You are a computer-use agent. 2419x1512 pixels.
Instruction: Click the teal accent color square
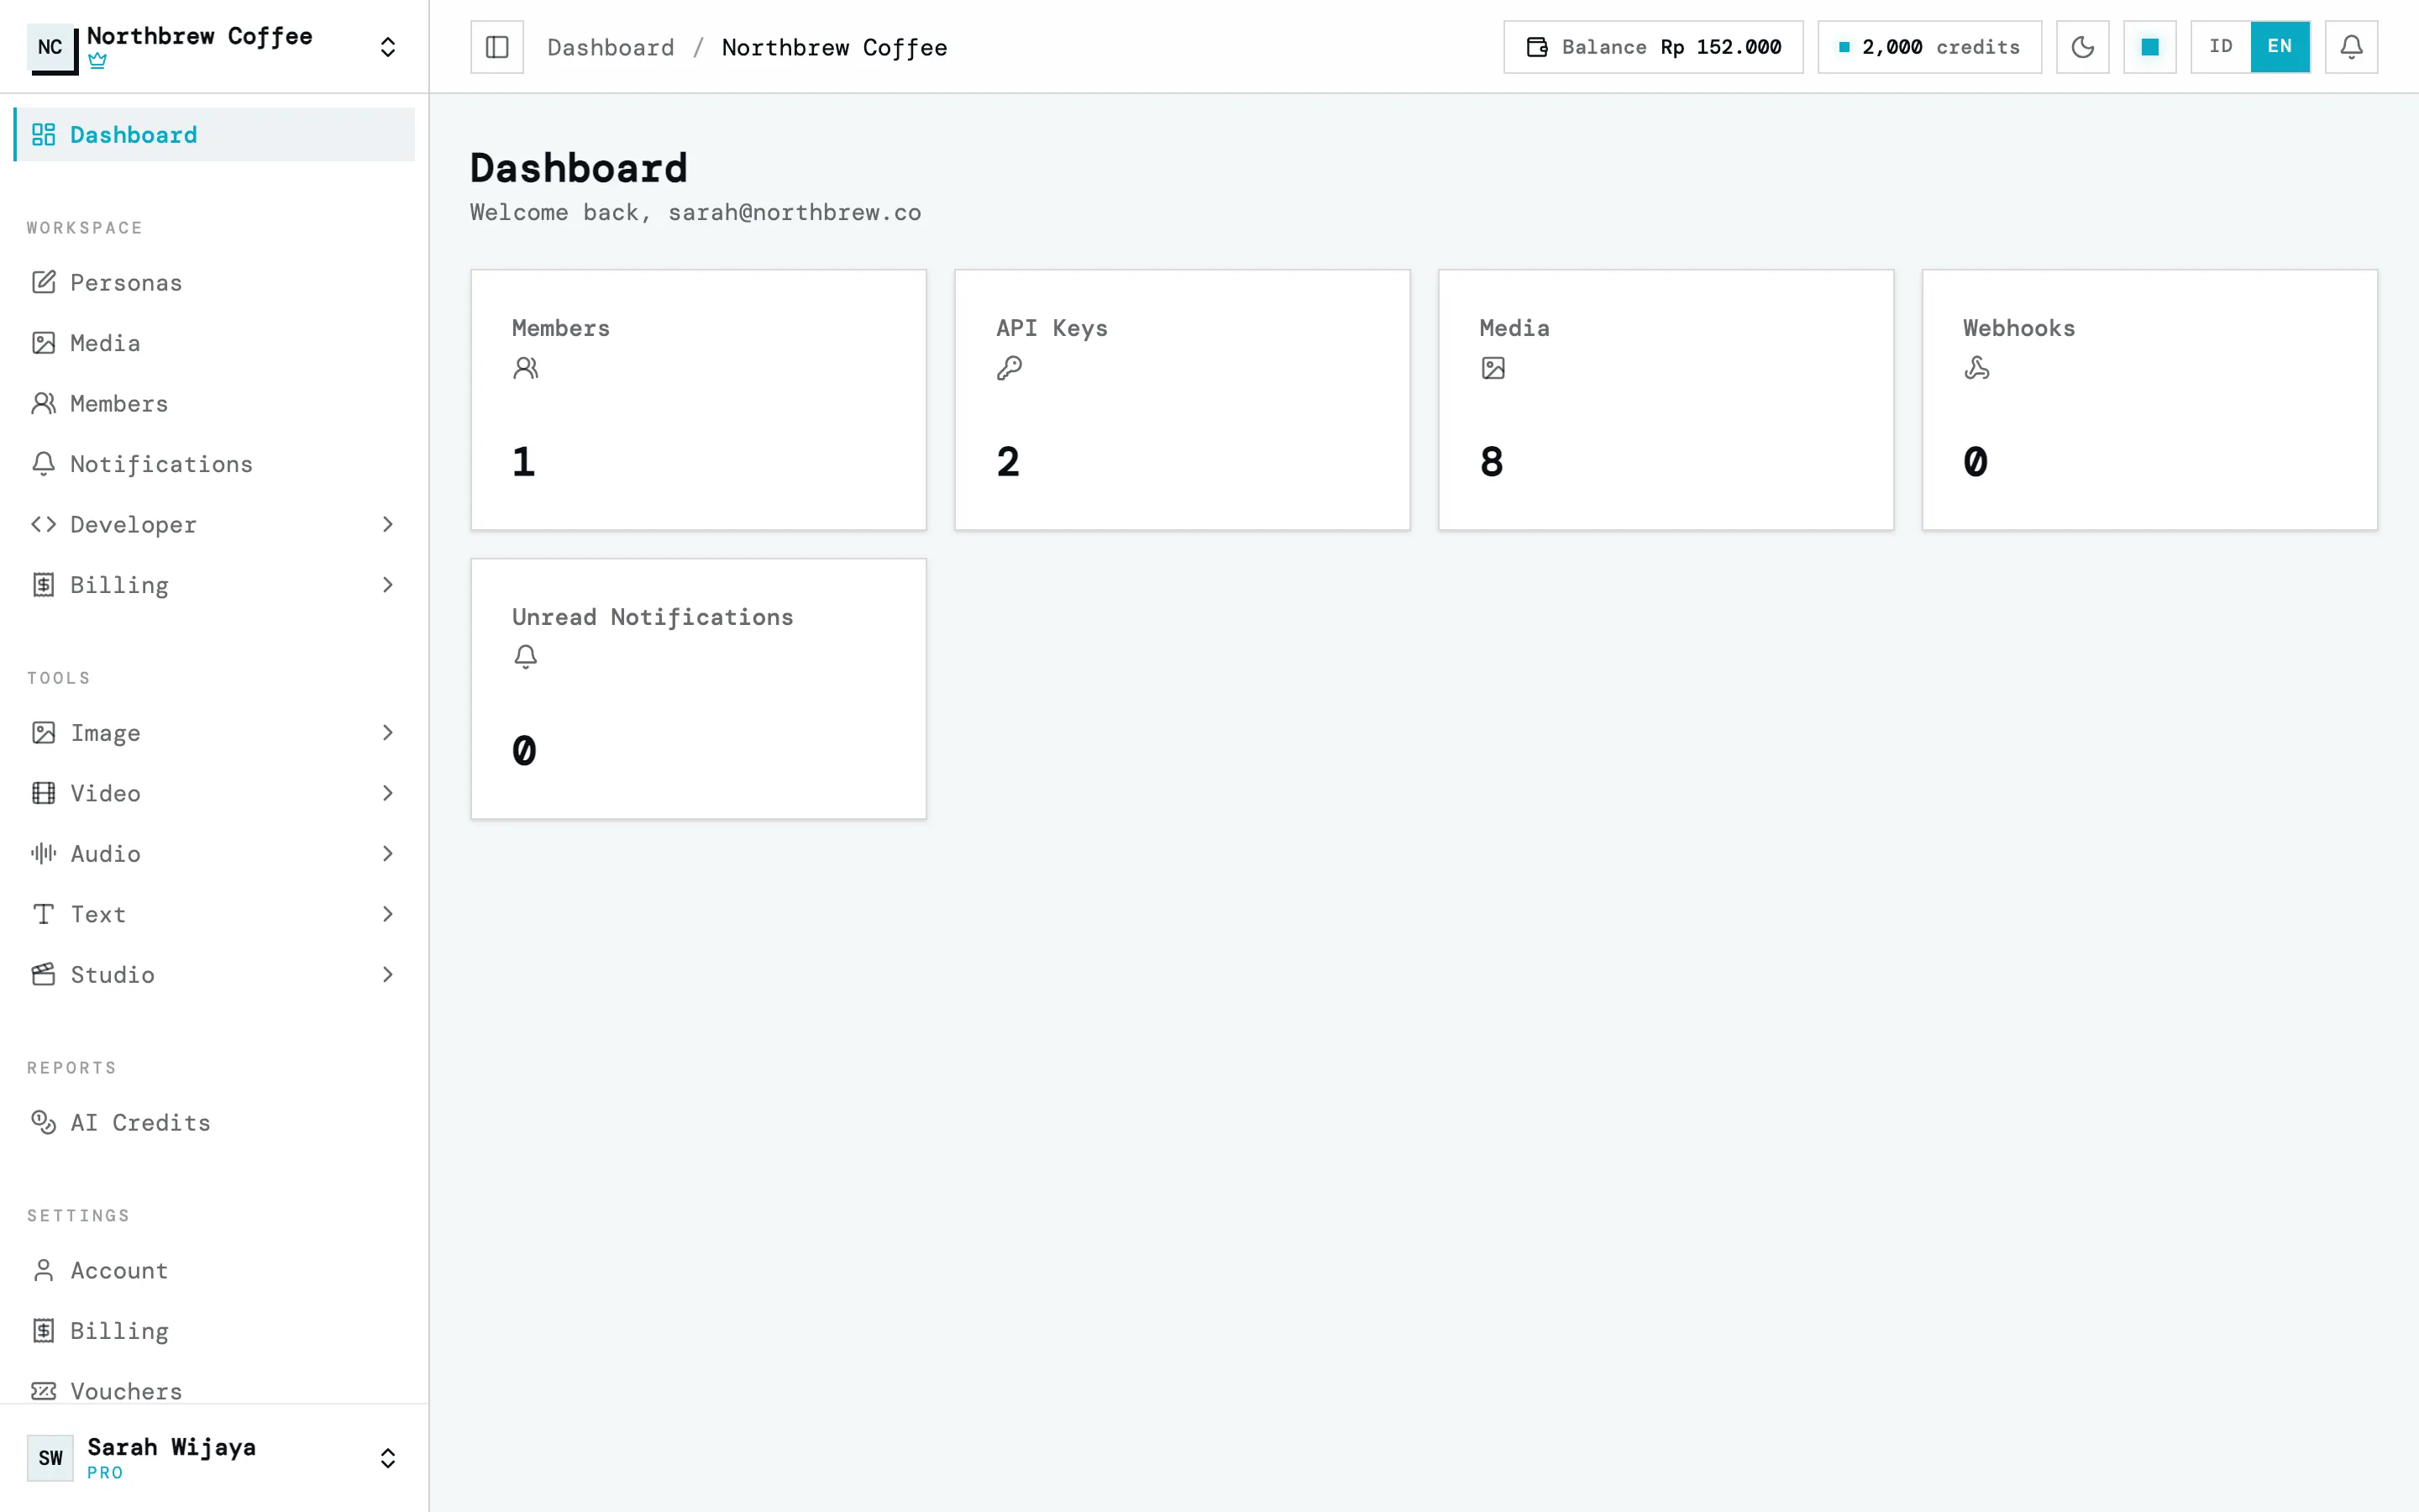(x=2149, y=47)
